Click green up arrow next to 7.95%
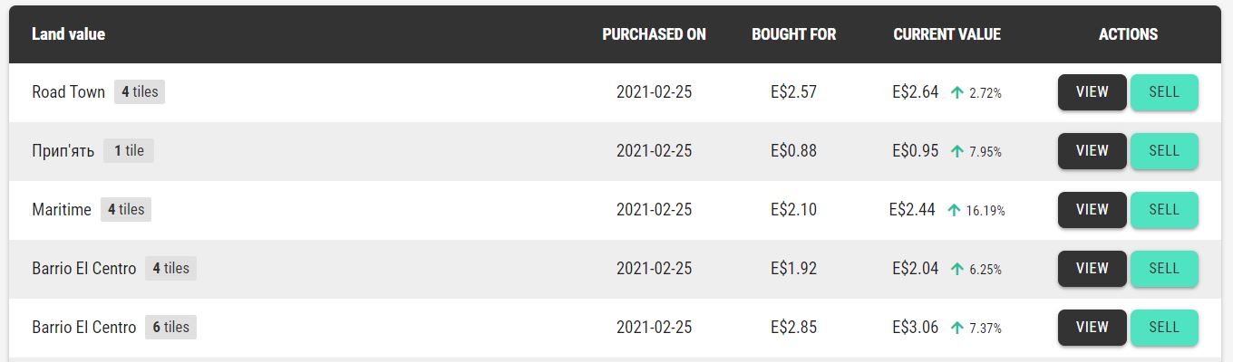1233x362 pixels. coord(957,151)
